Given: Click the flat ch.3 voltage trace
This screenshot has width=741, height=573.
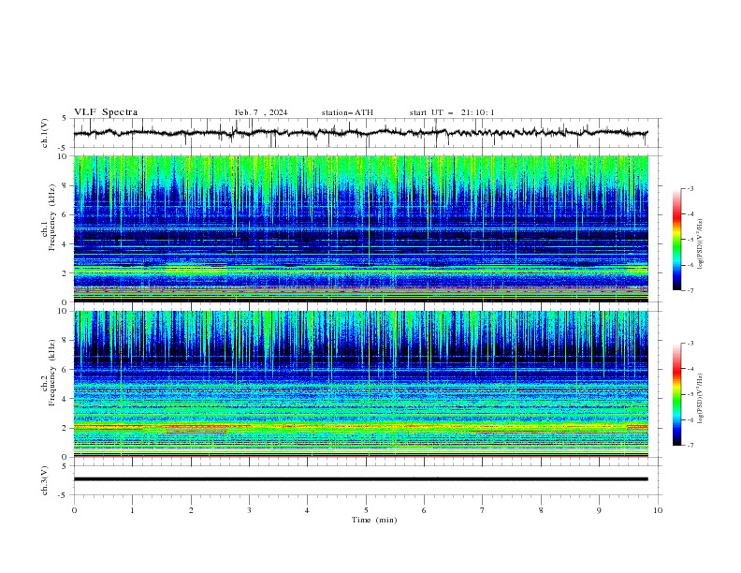Looking at the screenshot, I should (360, 479).
